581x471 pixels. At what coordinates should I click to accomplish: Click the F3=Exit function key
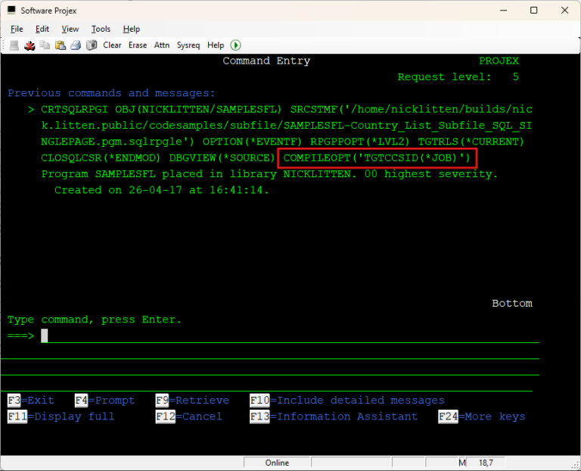click(x=31, y=401)
